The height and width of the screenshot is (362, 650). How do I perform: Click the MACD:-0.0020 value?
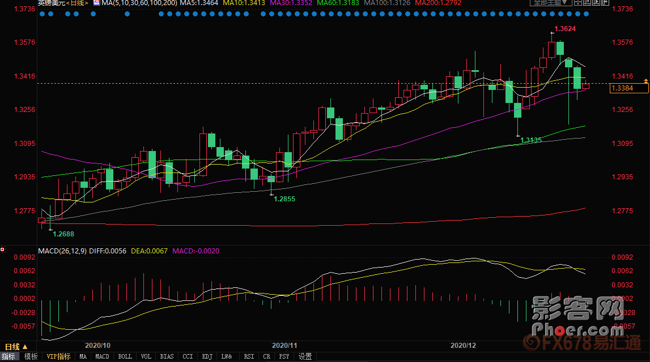click(196, 251)
